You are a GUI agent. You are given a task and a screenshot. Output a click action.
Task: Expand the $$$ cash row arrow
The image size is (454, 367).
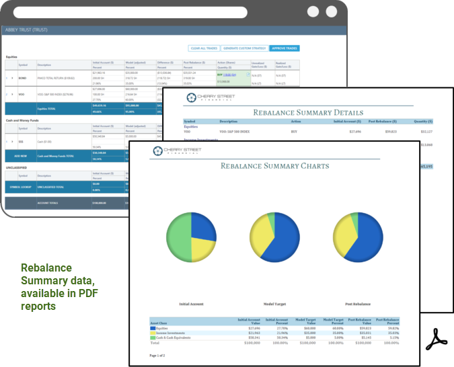pos(12,142)
